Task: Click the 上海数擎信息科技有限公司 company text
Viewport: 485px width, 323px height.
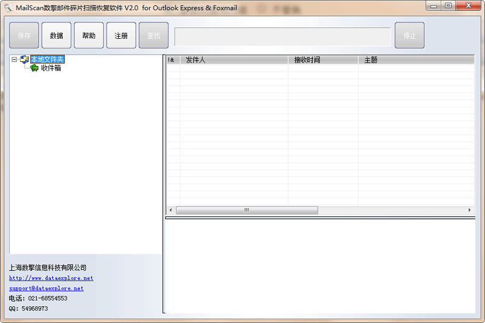Action: (x=48, y=268)
